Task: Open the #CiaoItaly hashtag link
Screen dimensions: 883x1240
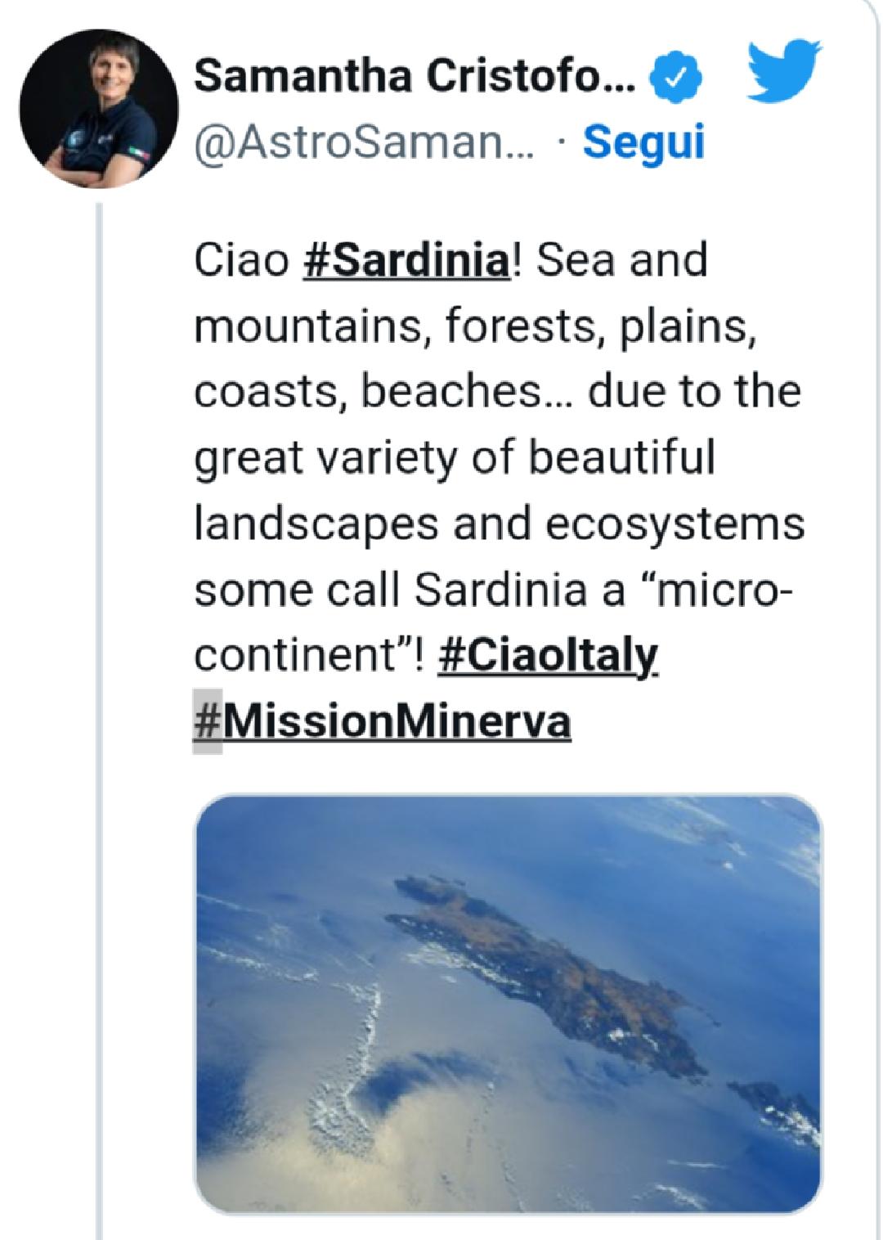Action: pyautogui.click(x=548, y=656)
